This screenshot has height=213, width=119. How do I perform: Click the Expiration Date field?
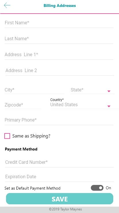tap(59, 177)
